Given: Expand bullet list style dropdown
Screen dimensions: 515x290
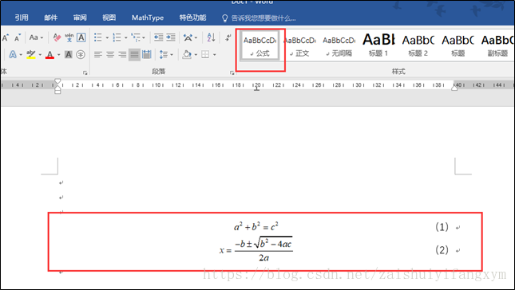Looking at the screenshot, I should pos(107,37).
